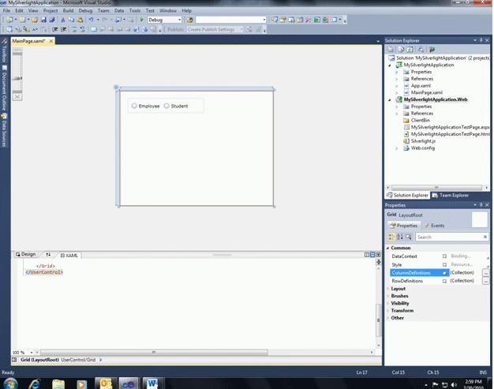Open the empty find combo box dropdown

264,20
